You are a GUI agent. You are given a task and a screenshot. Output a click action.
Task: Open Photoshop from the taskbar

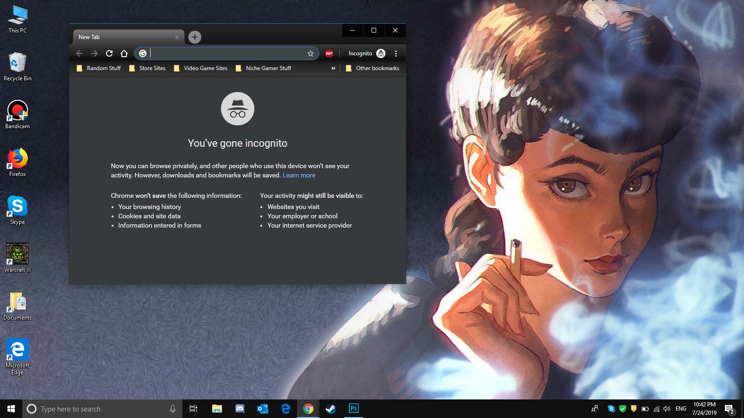353,409
